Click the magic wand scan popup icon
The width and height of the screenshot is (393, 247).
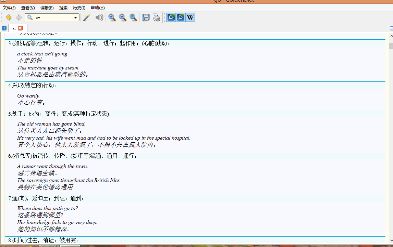pyautogui.click(x=86, y=17)
